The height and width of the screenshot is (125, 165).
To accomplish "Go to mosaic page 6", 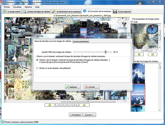I will [x=77, y=105].
